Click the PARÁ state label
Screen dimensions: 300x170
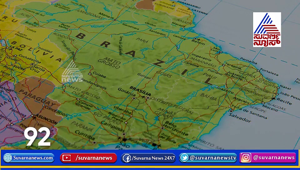(142, 40)
